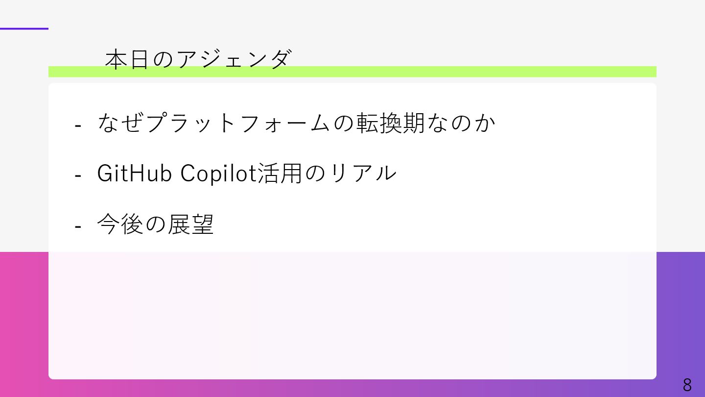Select the bullet 今後の展望

click(155, 224)
